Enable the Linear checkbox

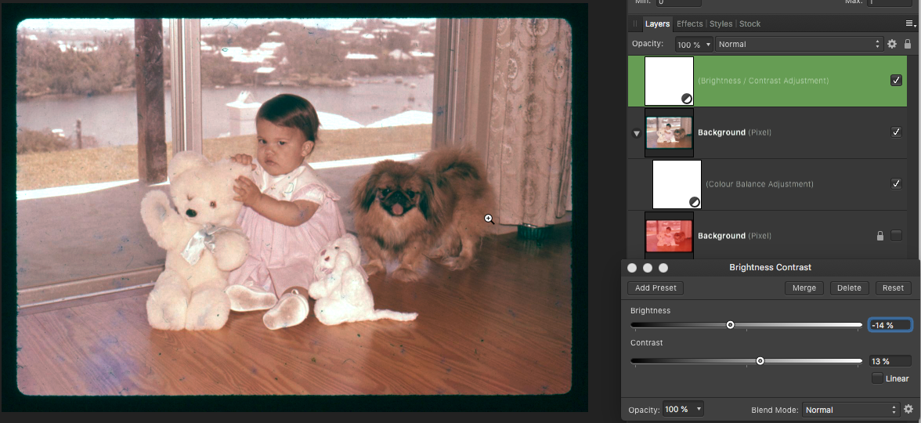click(x=877, y=378)
